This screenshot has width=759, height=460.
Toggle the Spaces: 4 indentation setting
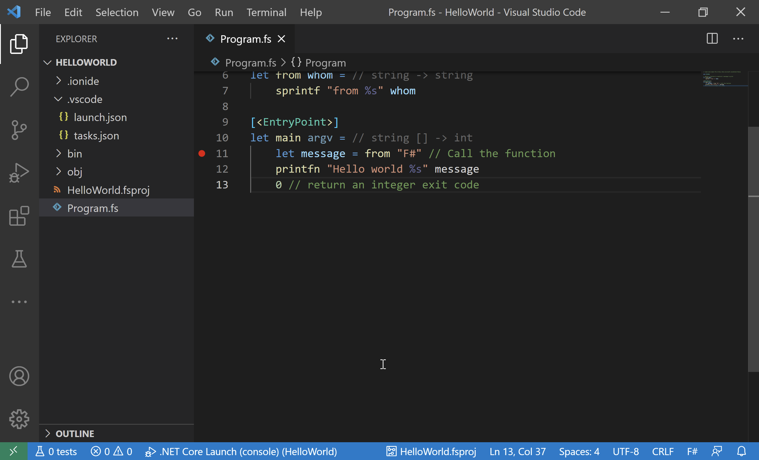579,451
